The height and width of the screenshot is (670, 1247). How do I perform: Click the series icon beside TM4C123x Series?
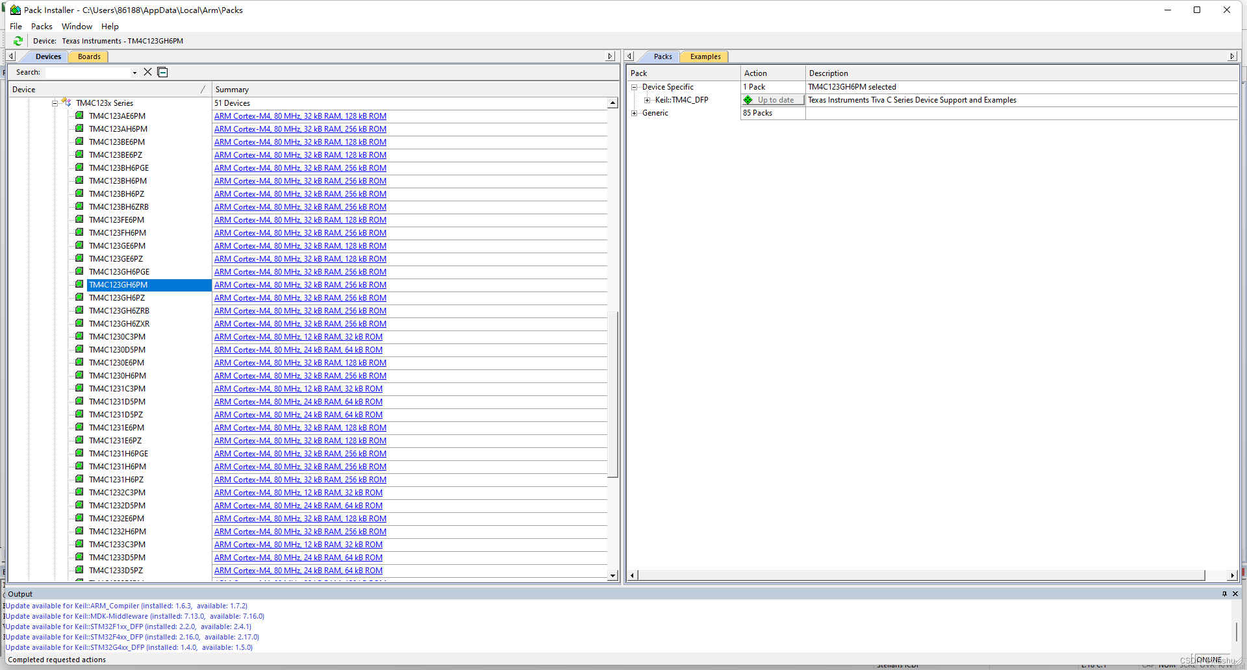(66, 102)
